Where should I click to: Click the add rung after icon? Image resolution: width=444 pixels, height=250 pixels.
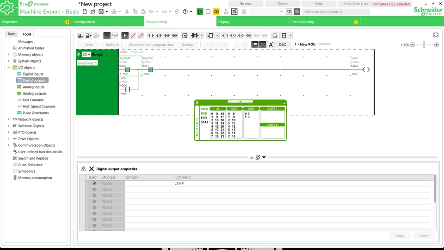coord(89,36)
